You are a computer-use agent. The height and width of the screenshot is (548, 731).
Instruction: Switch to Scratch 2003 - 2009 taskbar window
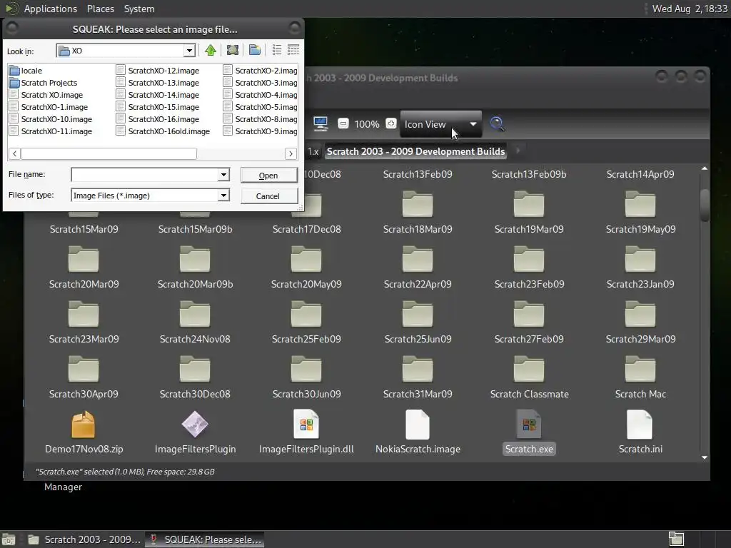click(x=84, y=539)
